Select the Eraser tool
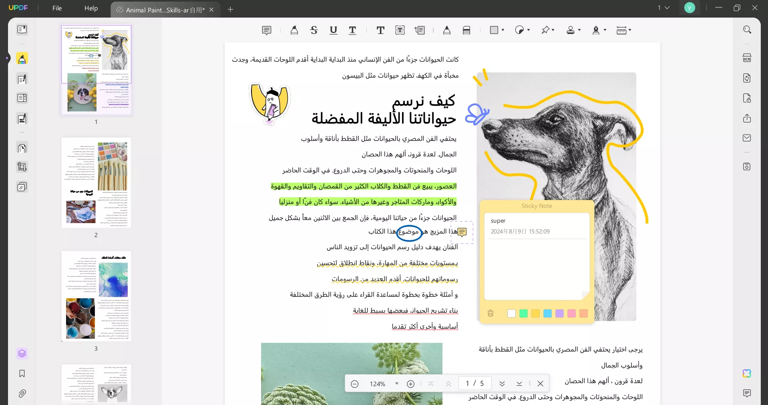Viewport: 768px width, 405px height. [467, 30]
